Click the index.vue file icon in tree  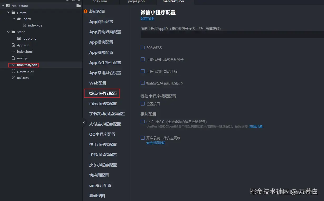tap(24, 25)
